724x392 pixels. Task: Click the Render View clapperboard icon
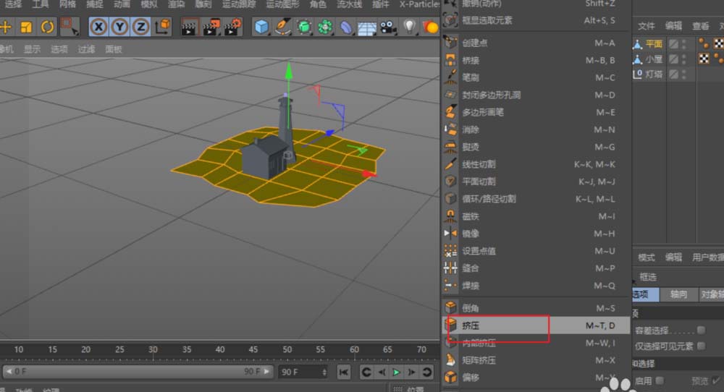[x=189, y=27]
